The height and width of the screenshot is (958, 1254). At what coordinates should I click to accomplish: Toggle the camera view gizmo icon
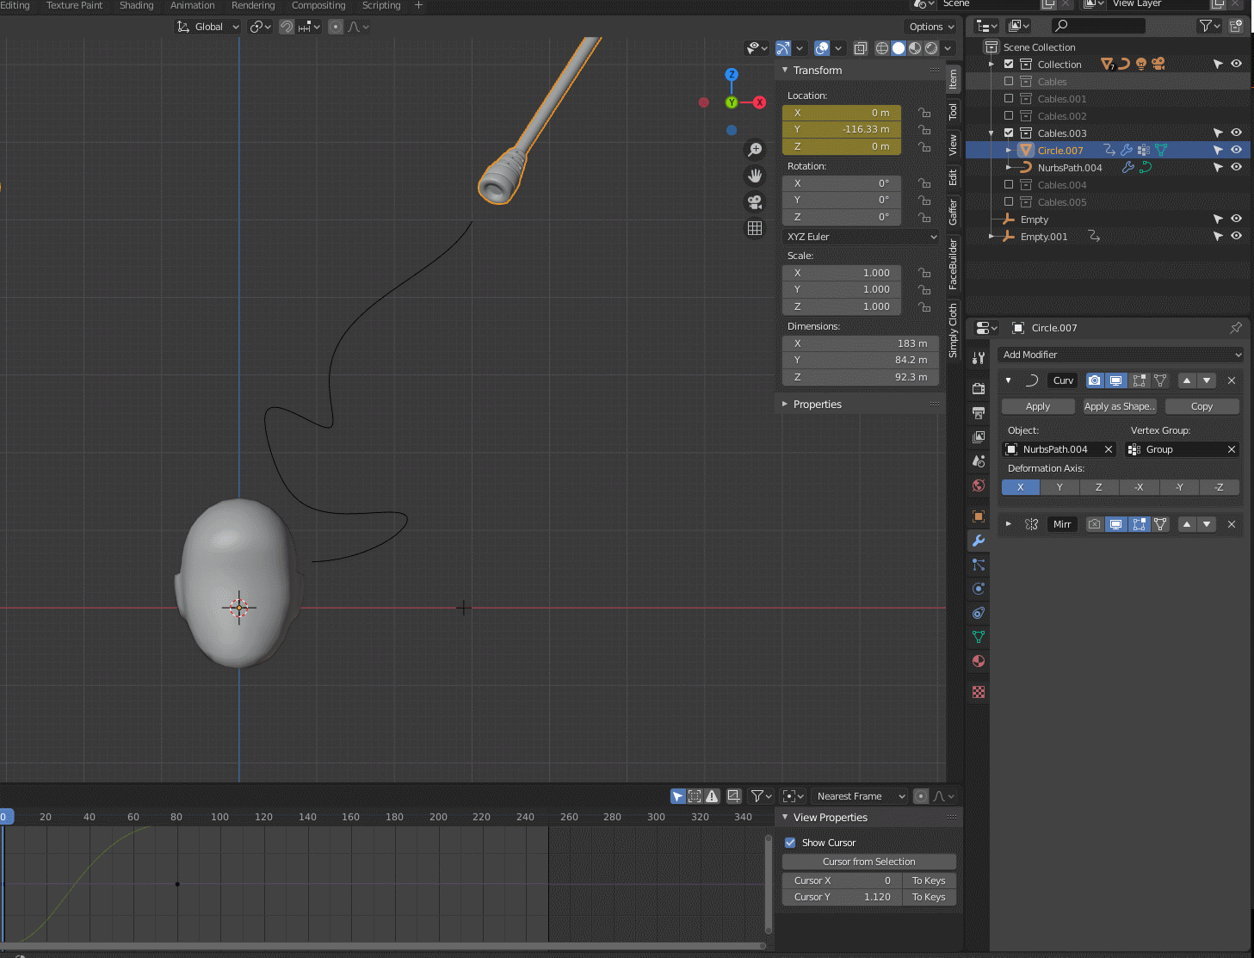755,202
